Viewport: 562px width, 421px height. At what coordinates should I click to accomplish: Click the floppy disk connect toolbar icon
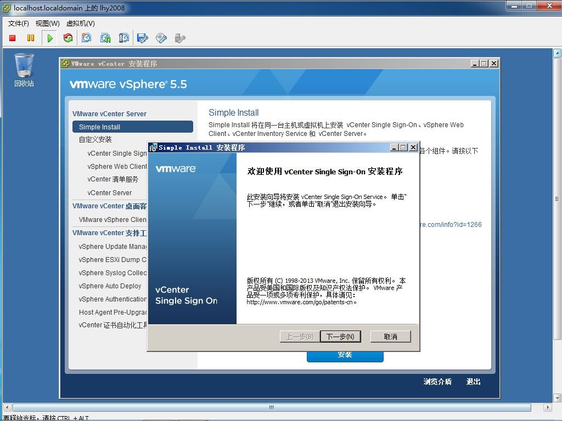coord(142,38)
